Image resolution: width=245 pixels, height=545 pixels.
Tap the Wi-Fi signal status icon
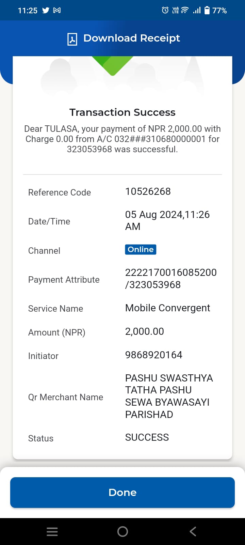point(185,10)
